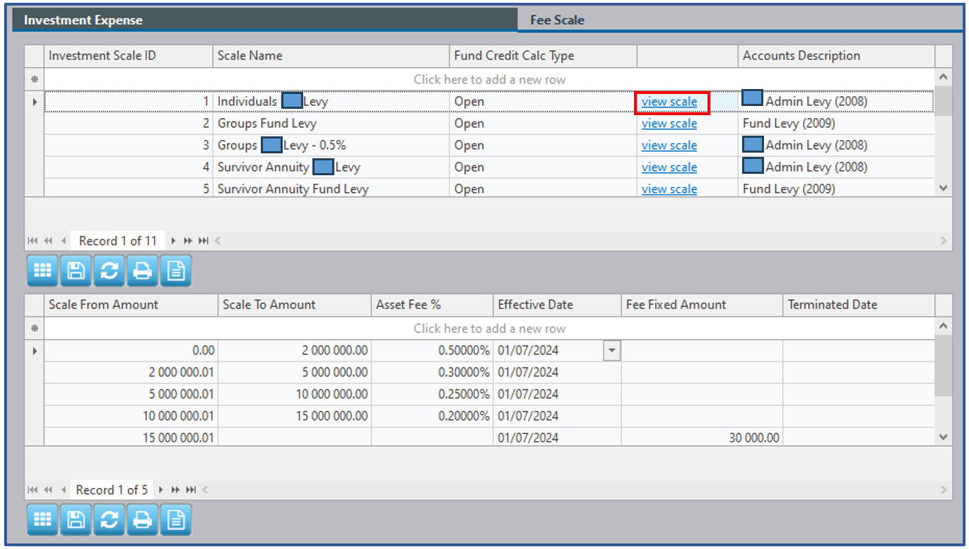The height and width of the screenshot is (549, 969).
Task: Open the Effective Date dropdown for 0.50000% row
Action: 611,350
